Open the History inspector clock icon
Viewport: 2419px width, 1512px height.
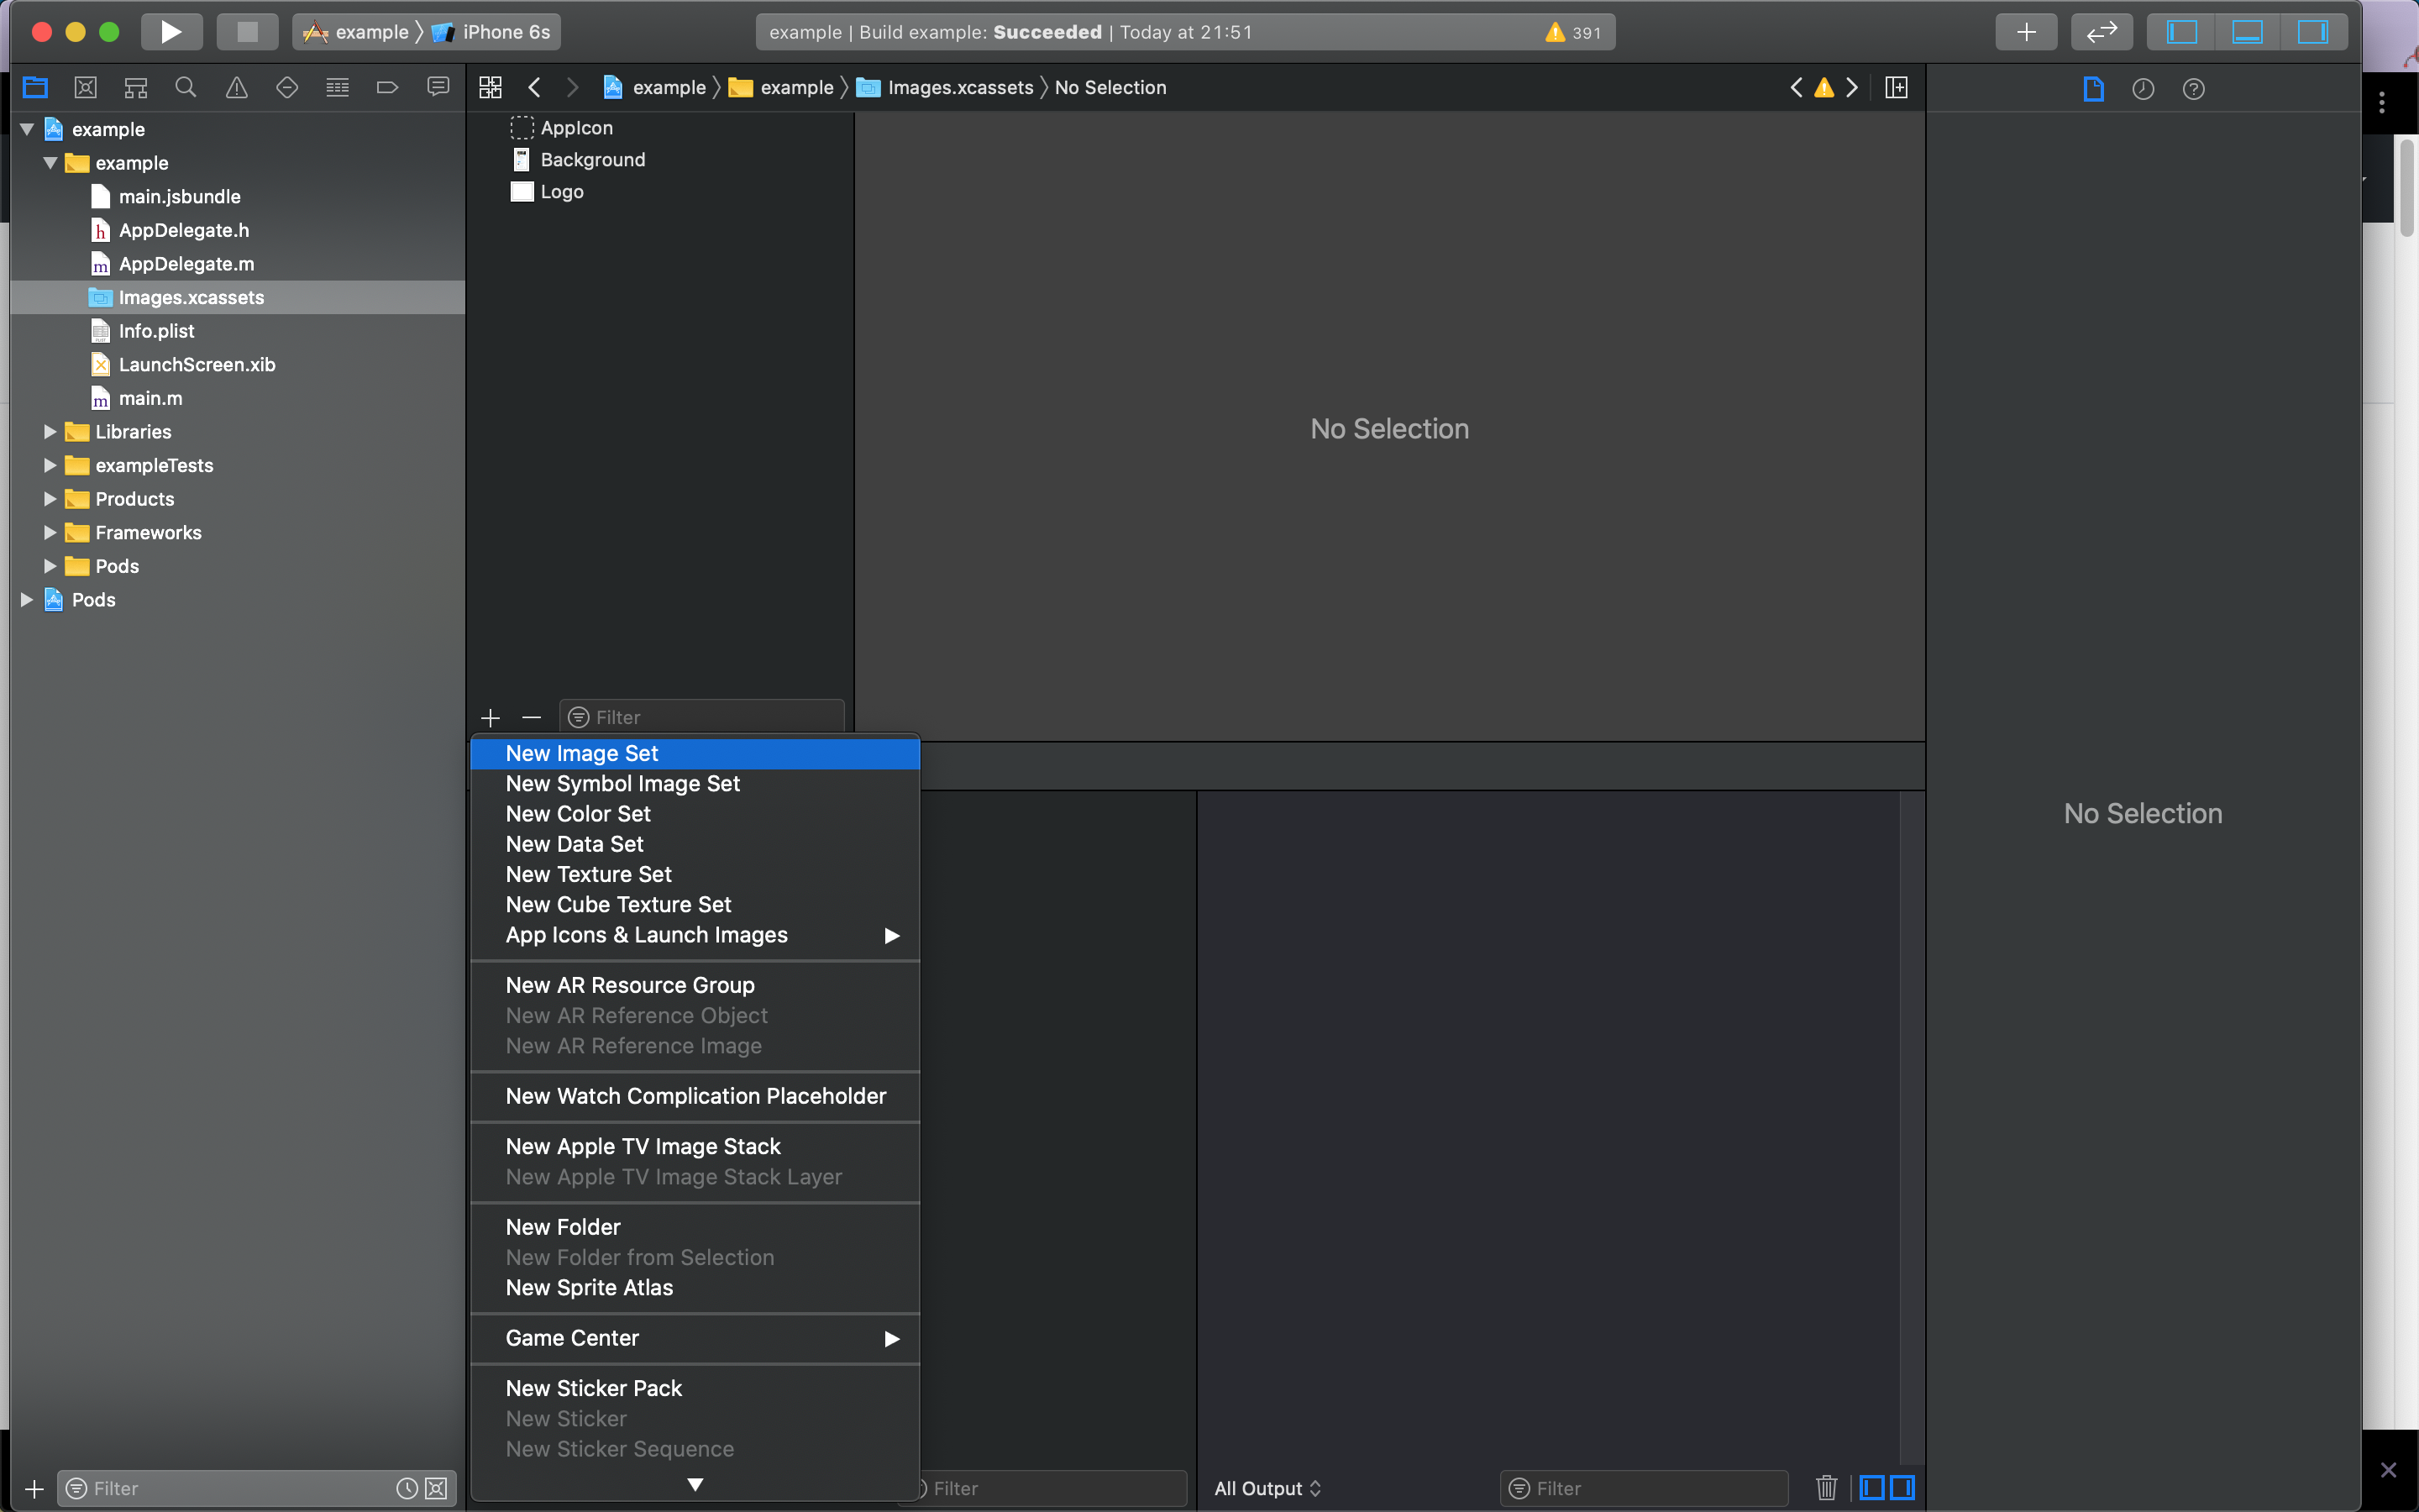point(2142,89)
